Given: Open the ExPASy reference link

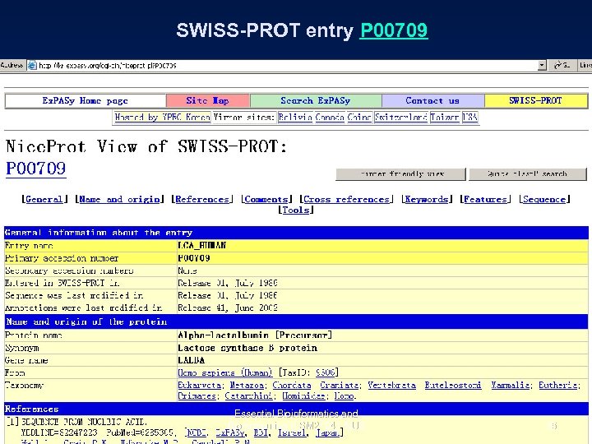Looking at the screenshot, I should pyautogui.click(x=230, y=432).
